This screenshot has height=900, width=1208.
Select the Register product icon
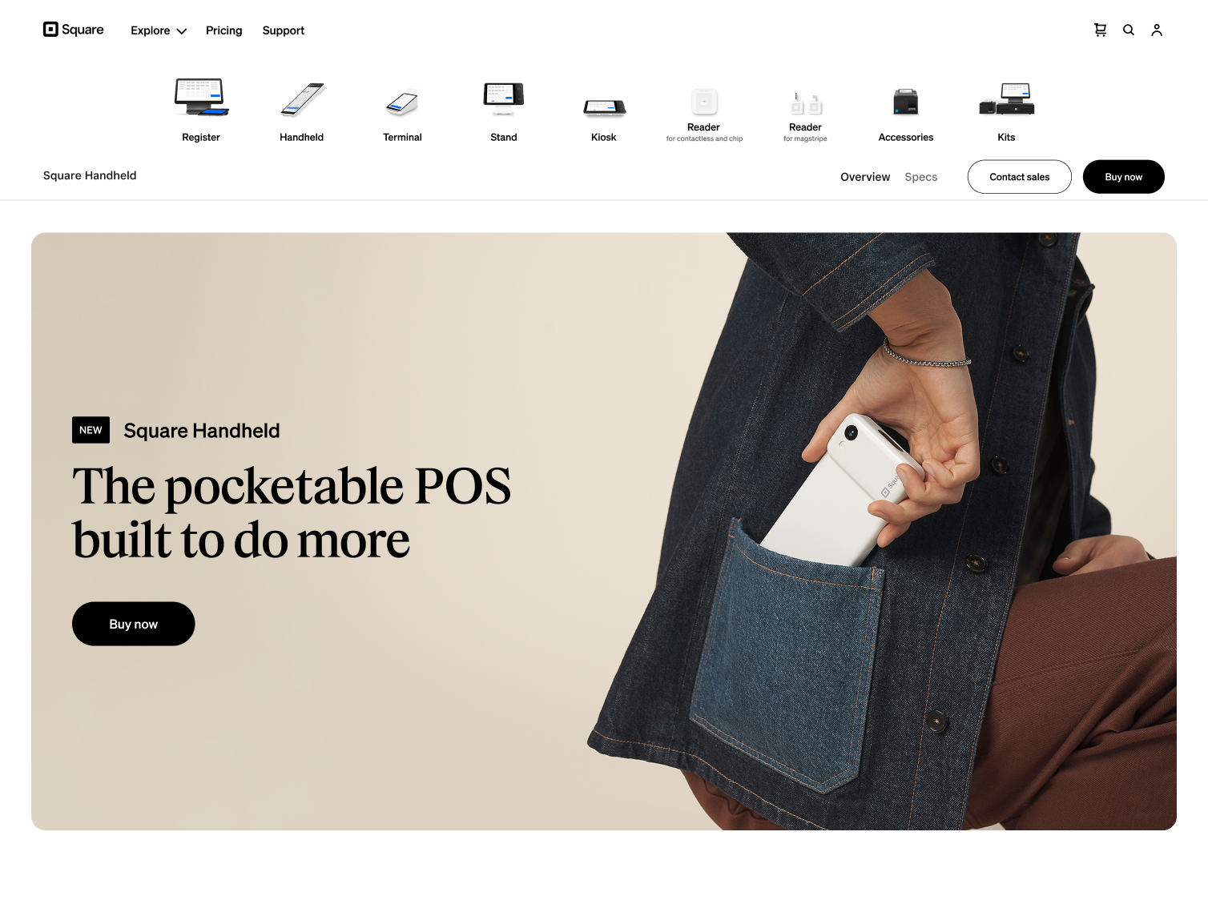click(200, 108)
